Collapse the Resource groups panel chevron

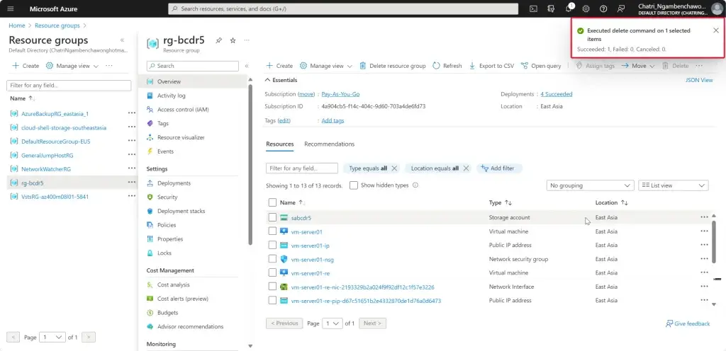(122, 40)
